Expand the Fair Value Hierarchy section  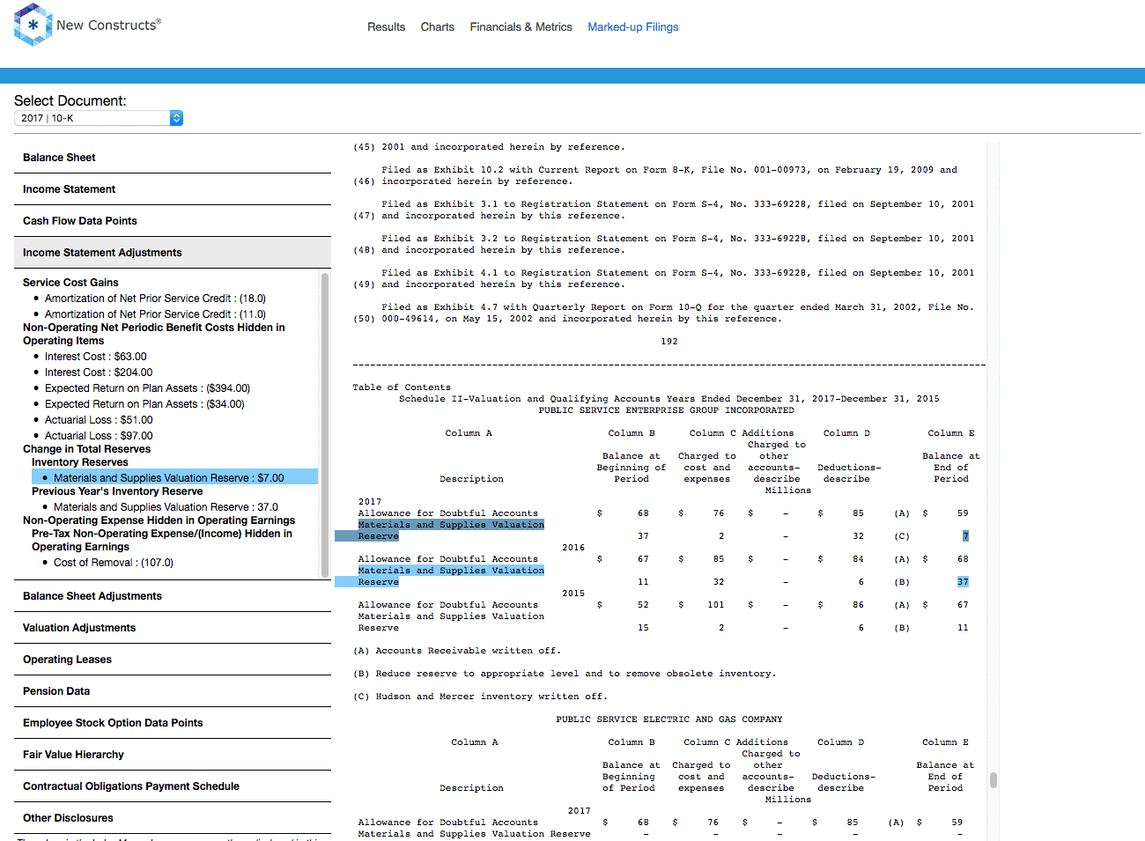coord(173,755)
